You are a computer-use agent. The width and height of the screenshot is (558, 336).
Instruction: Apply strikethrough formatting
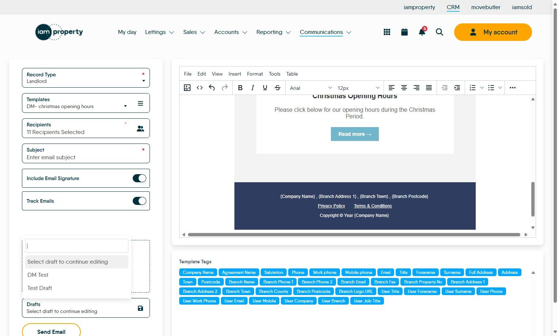(x=278, y=88)
